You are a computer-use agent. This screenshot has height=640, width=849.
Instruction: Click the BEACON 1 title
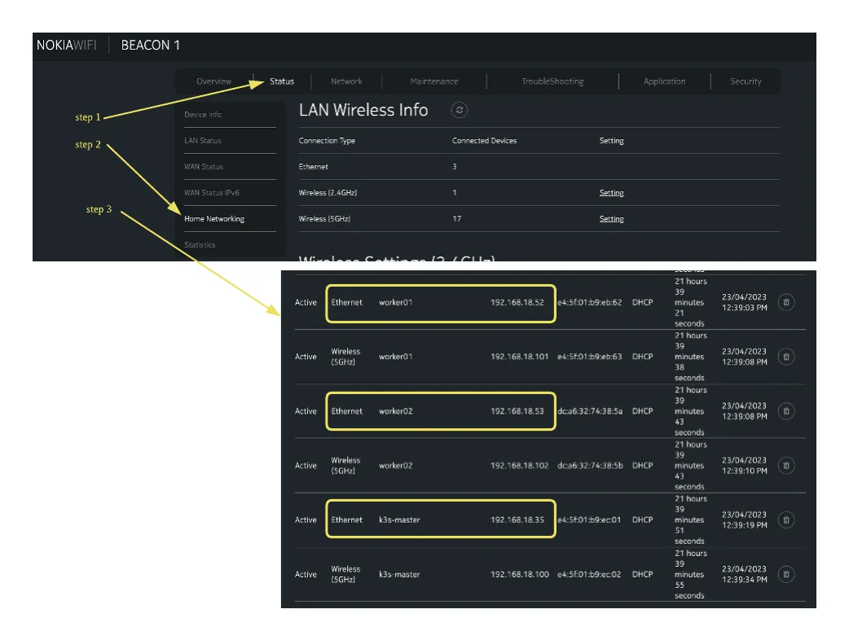pos(151,45)
